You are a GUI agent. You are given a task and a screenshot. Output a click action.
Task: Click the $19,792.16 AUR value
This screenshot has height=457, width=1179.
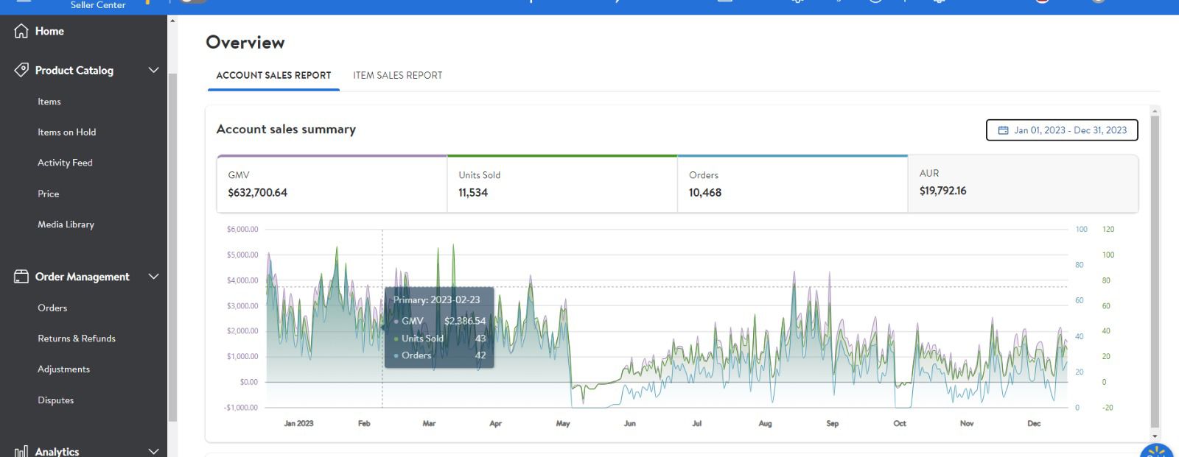pos(942,191)
